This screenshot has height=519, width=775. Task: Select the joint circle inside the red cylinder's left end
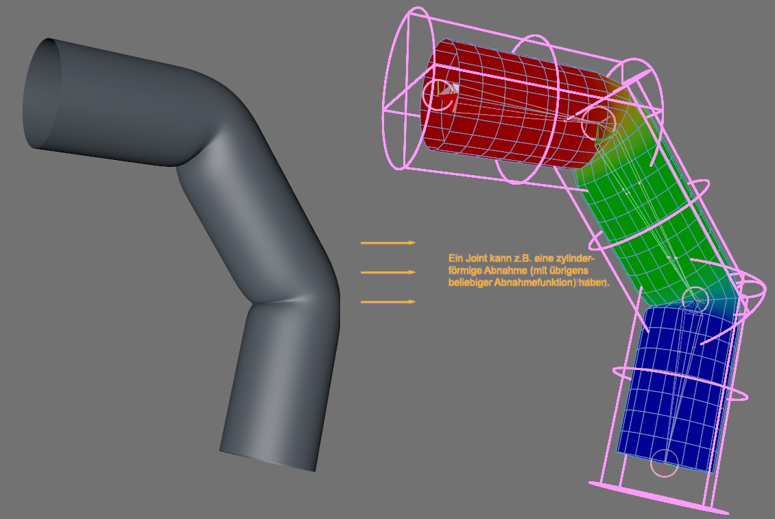click(x=438, y=94)
